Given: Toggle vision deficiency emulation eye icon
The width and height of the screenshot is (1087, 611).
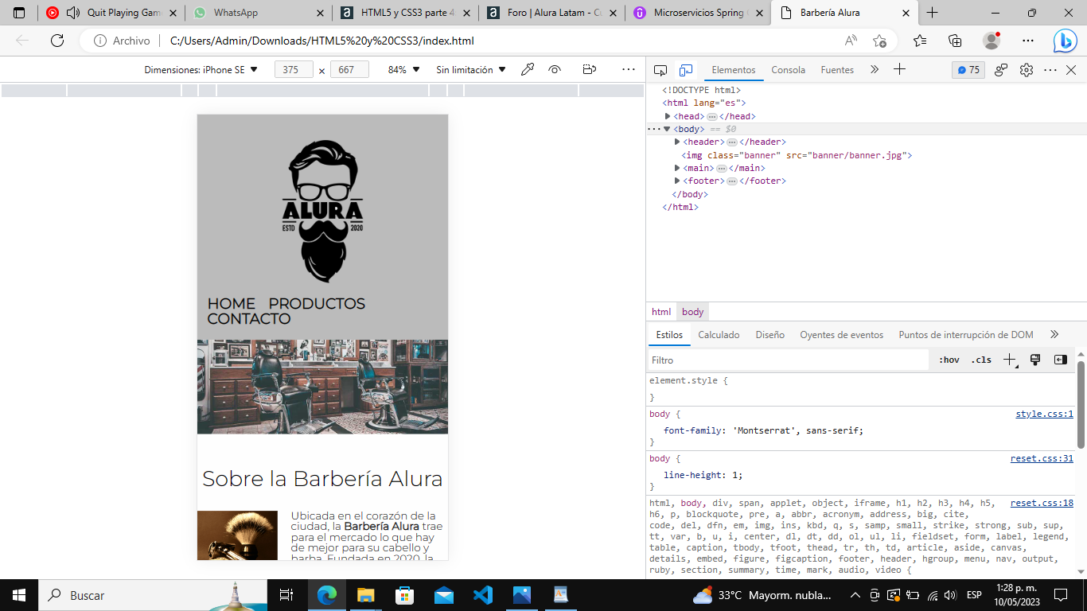Looking at the screenshot, I should (x=555, y=70).
